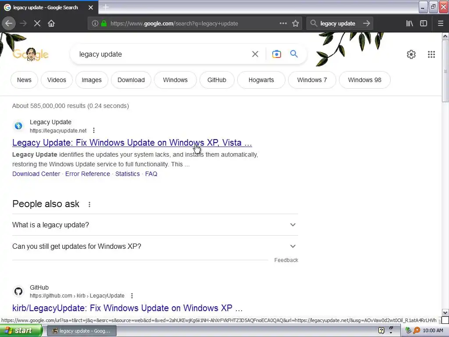Click the system tray clock 10:00 AM
Screen dimensions: 449x337
pyautogui.click(x=433, y=331)
